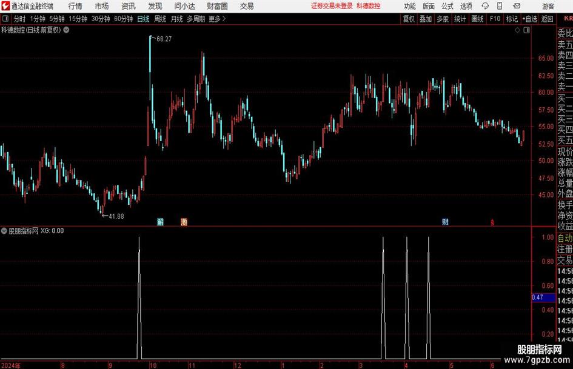This screenshot has height=369, width=573.
Task: Toggle the left sidebar panel icon
Action: [5, 19]
